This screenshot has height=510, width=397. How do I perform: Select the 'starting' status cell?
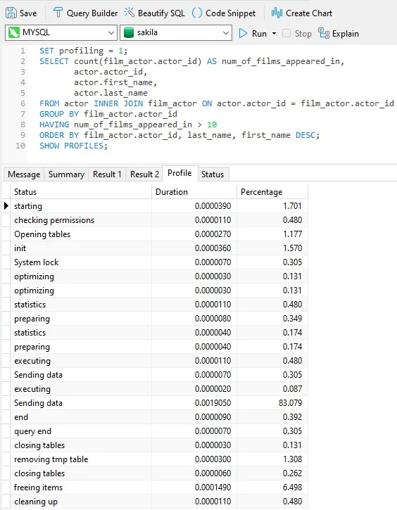click(x=81, y=206)
